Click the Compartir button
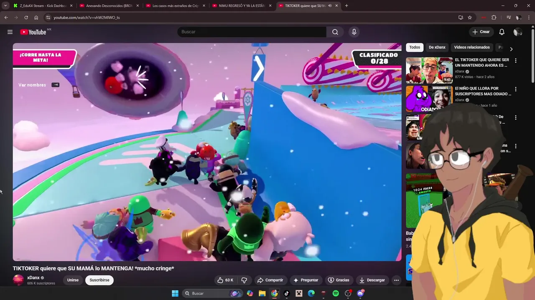The width and height of the screenshot is (535, 300). [x=270, y=280]
